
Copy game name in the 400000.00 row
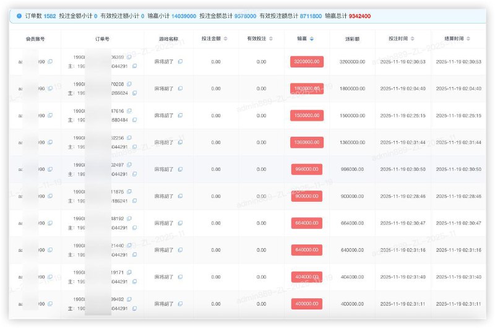(180, 304)
